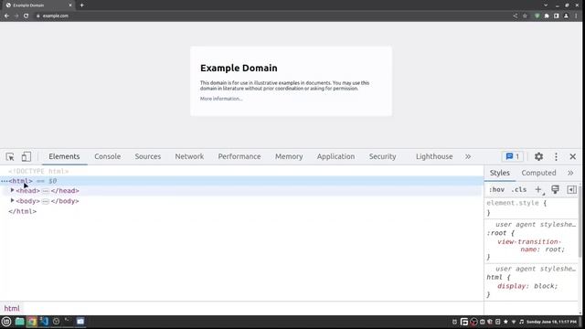Click the Example Domain heading
585x329 pixels.
[239, 68]
